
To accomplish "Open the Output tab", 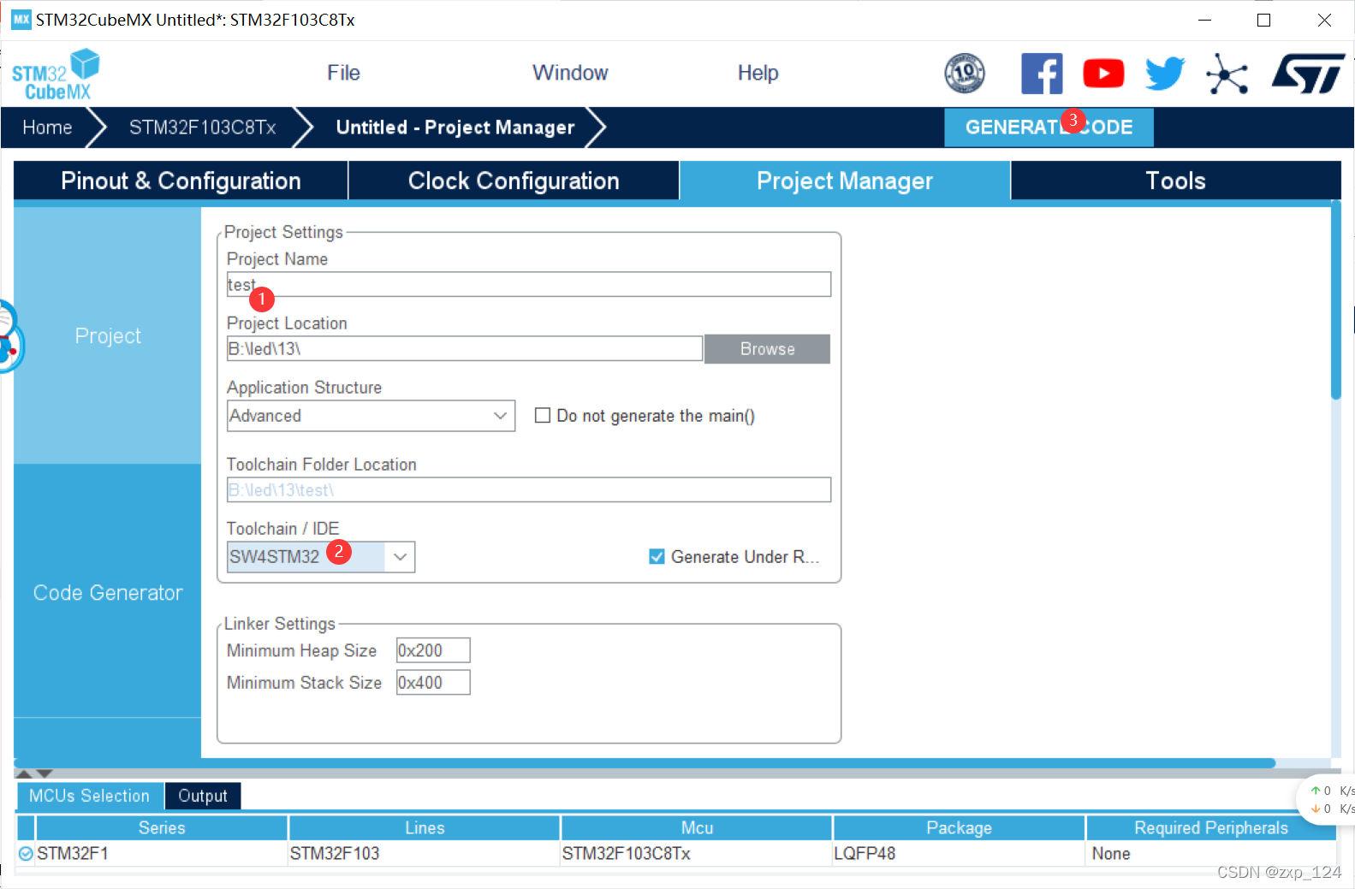I will 203,796.
